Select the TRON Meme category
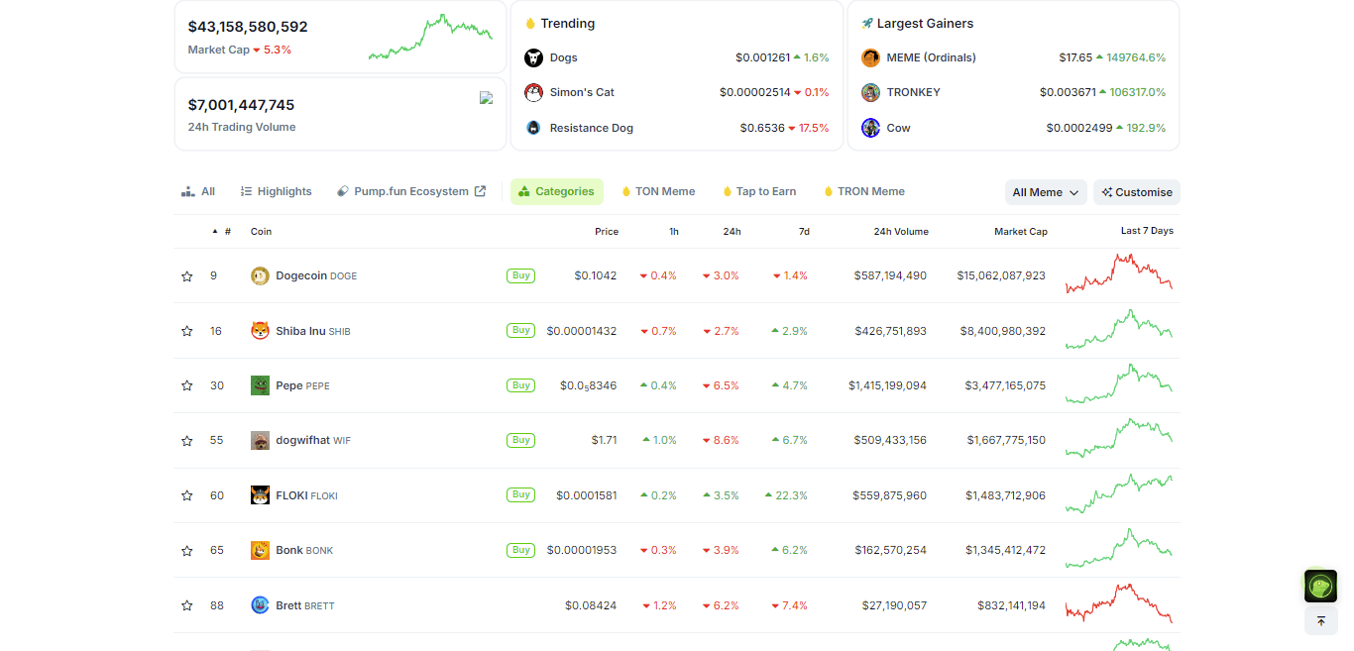 coord(863,191)
